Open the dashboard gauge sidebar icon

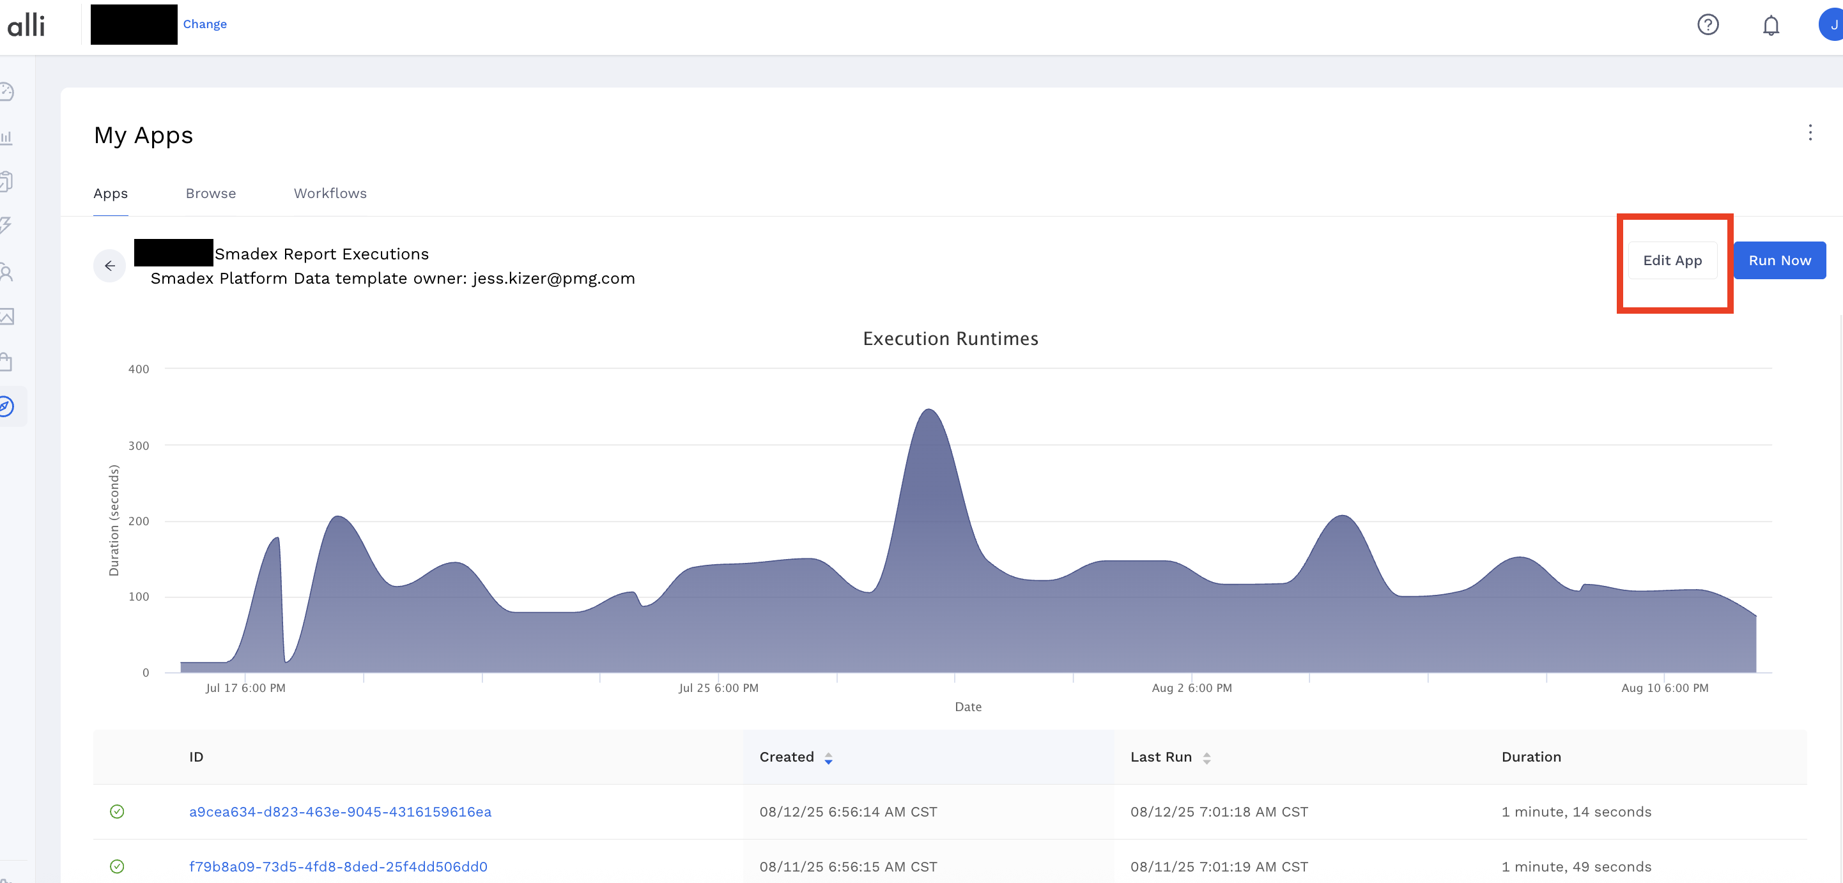pyautogui.click(x=6, y=91)
